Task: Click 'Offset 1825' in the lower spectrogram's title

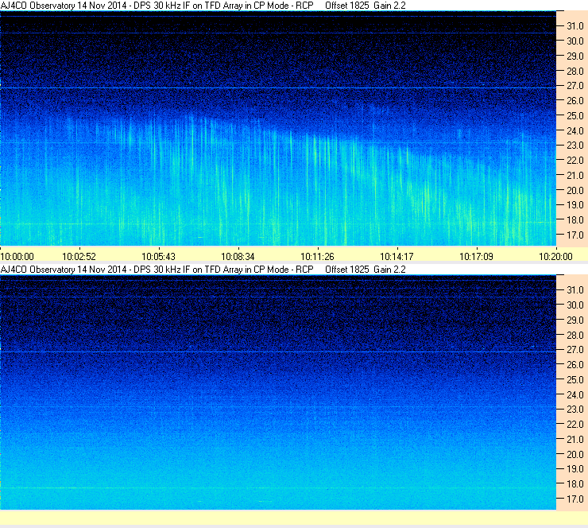Action: (347, 270)
